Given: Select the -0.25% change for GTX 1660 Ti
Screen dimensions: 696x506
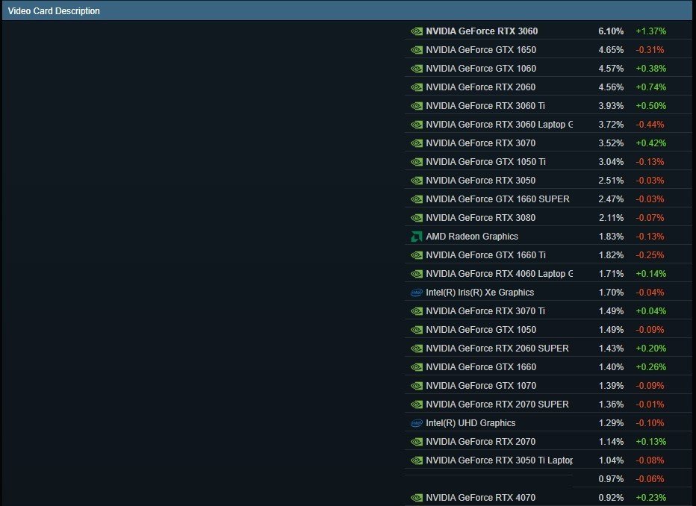Looking at the screenshot, I should pyautogui.click(x=650, y=255).
